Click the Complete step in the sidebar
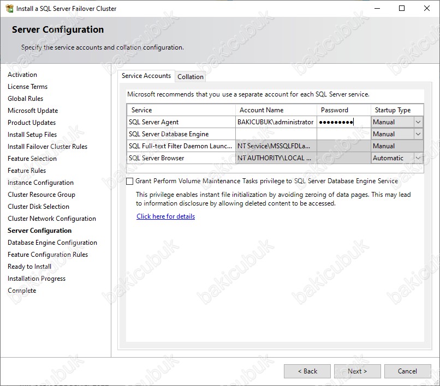 (22, 291)
